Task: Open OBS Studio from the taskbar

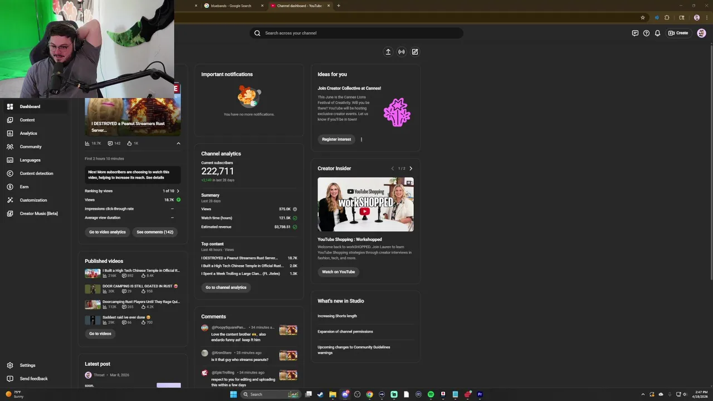Action: 357,394
